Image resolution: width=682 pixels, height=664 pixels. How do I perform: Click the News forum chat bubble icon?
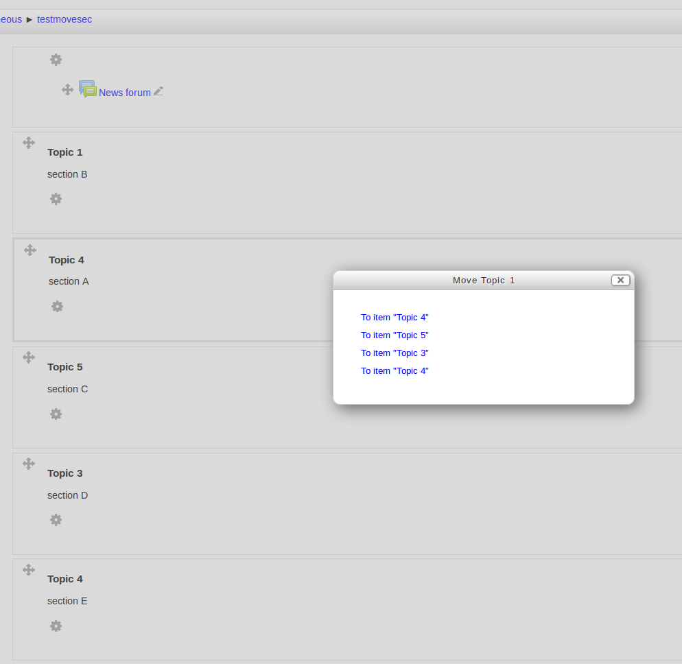tap(87, 88)
